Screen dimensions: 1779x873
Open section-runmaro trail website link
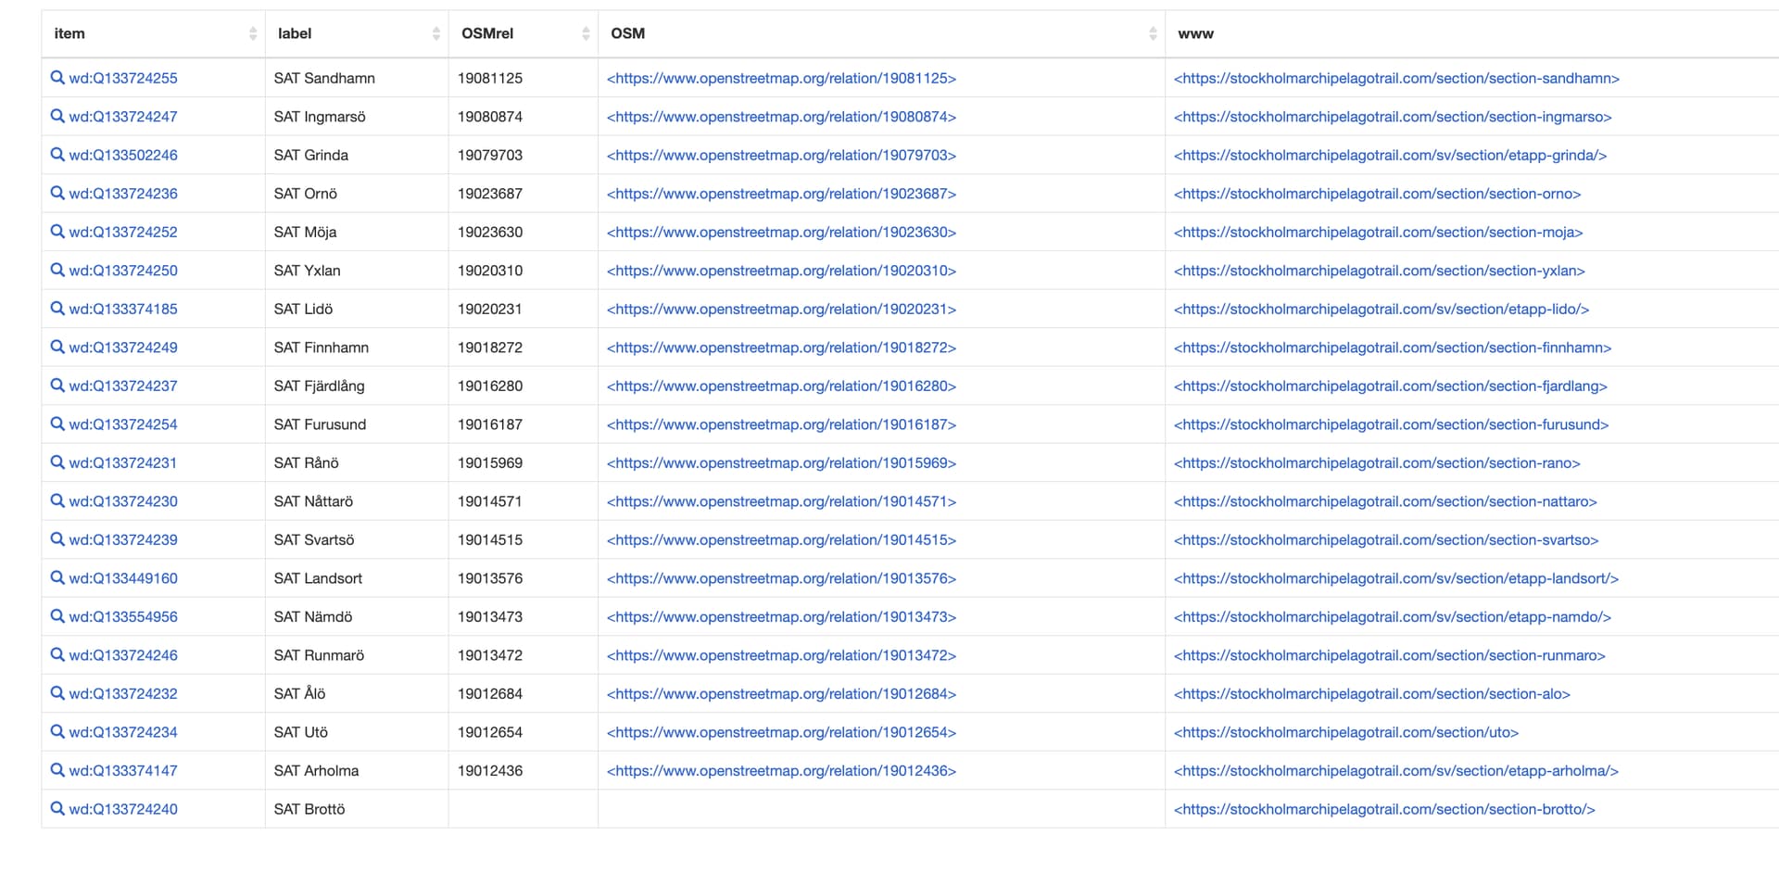(1390, 655)
